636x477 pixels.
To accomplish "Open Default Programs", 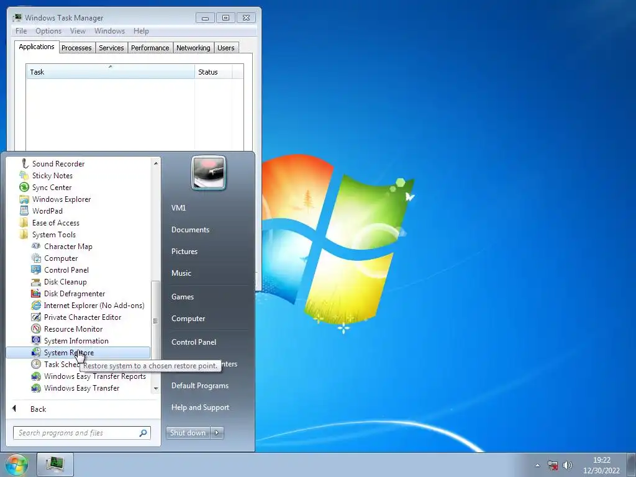I will [x=200, y=386].
